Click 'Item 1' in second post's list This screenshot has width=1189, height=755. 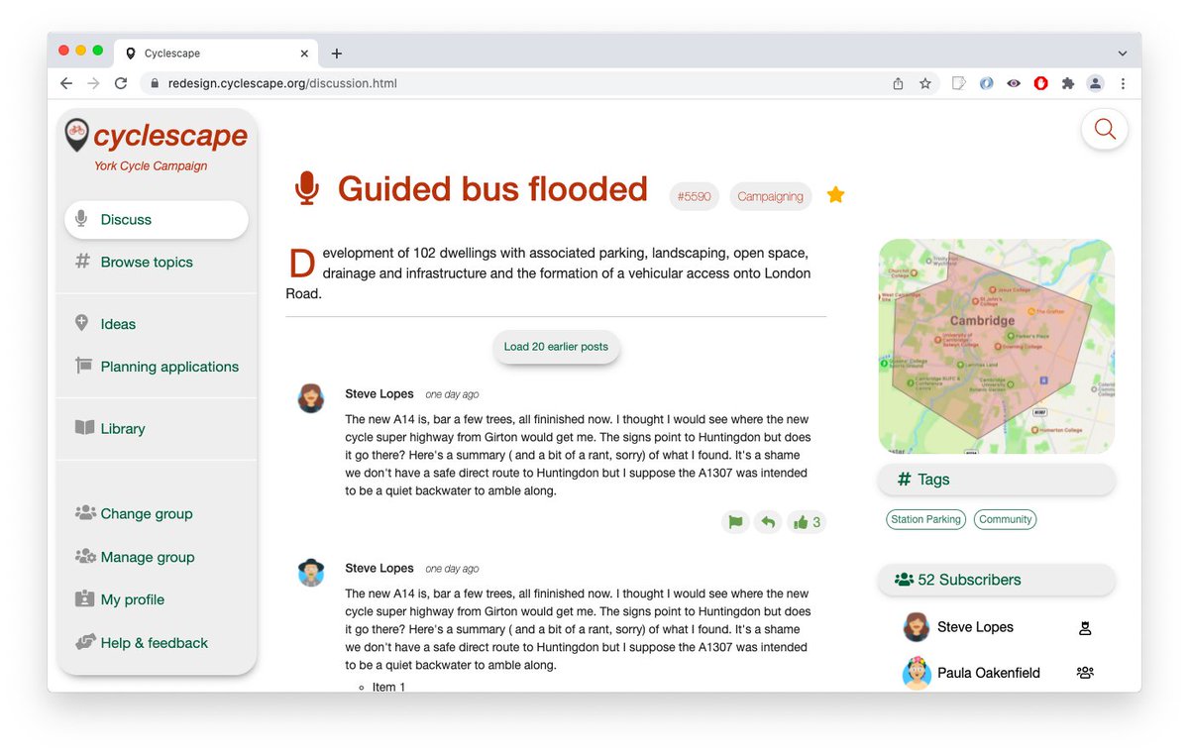388,687
